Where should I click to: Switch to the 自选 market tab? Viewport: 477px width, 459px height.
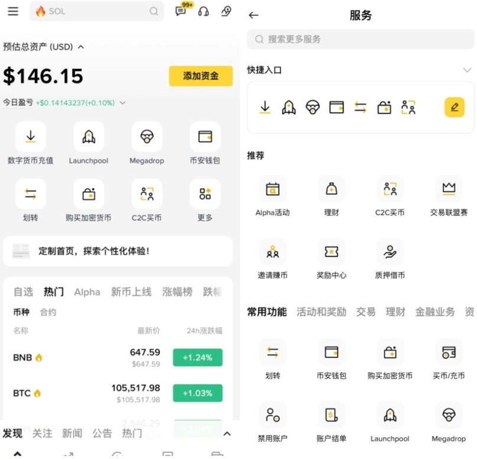23,292
